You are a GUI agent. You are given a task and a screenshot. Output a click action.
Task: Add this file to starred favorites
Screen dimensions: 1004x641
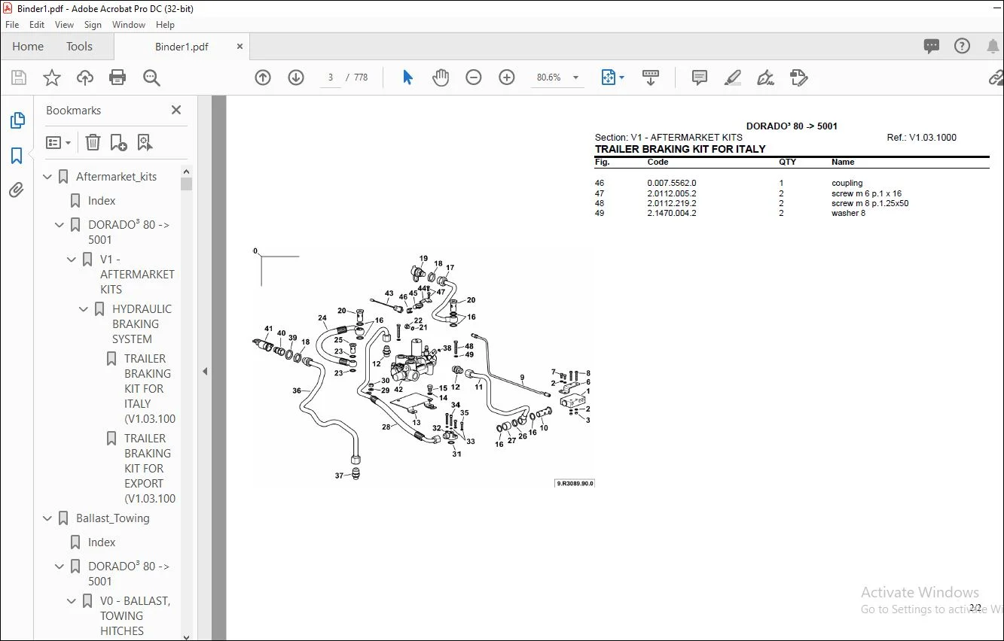52,77
